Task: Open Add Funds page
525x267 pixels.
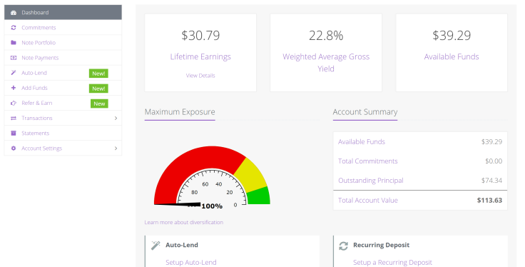Action: tap(63, 88)
